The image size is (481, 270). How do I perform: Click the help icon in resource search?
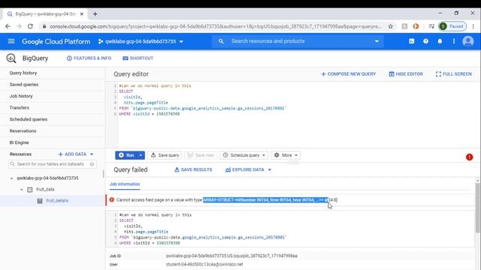pos(92,164)
